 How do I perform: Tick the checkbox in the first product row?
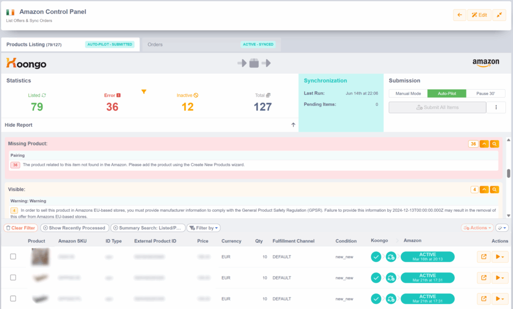pyautogui.click(x=13, y=257)
